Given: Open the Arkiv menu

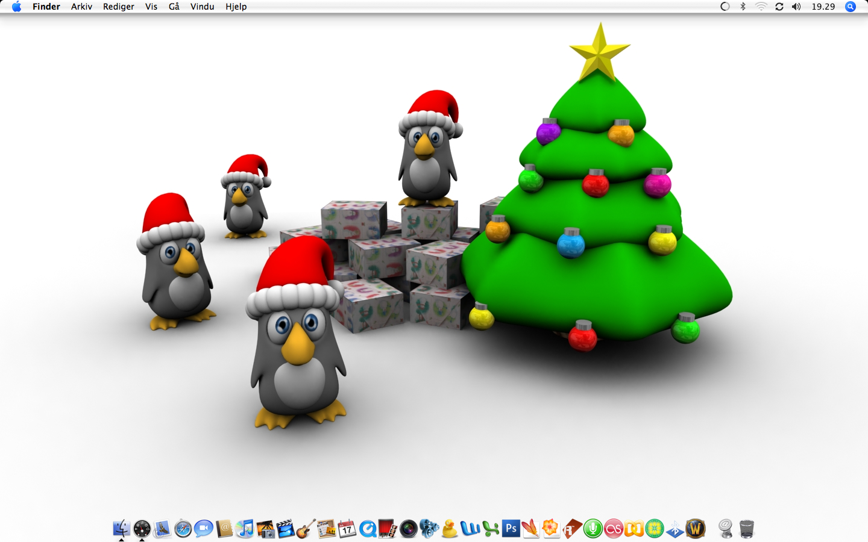Looking at the screenshot, I should [x=81, y=7].
